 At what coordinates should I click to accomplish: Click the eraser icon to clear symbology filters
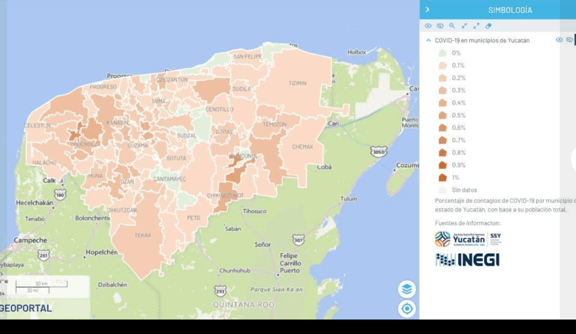point(488,26)
